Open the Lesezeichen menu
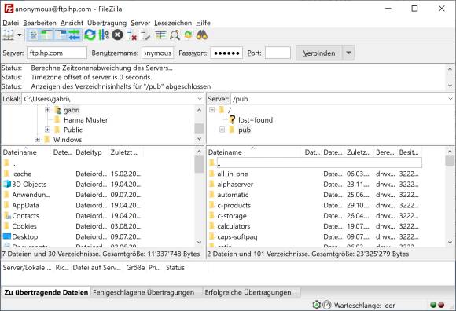Screen dimensions: 456x311 (173, 23)
